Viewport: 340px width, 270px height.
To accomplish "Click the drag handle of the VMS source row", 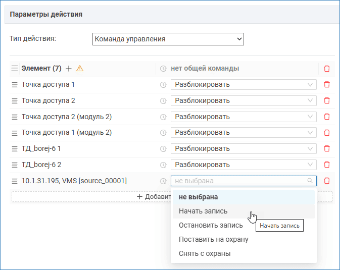I will pyautogui.click(x=15, y=181).
